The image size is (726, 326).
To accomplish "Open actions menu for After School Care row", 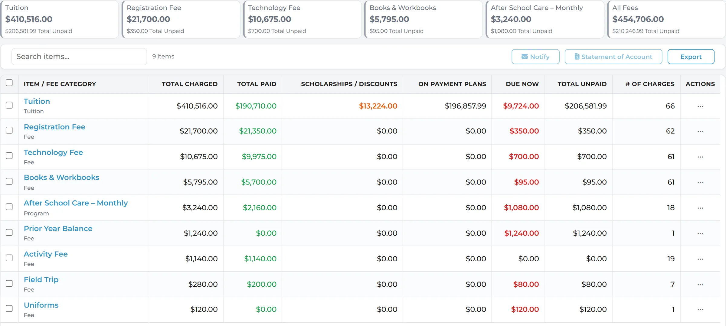I will click(700, 208).
